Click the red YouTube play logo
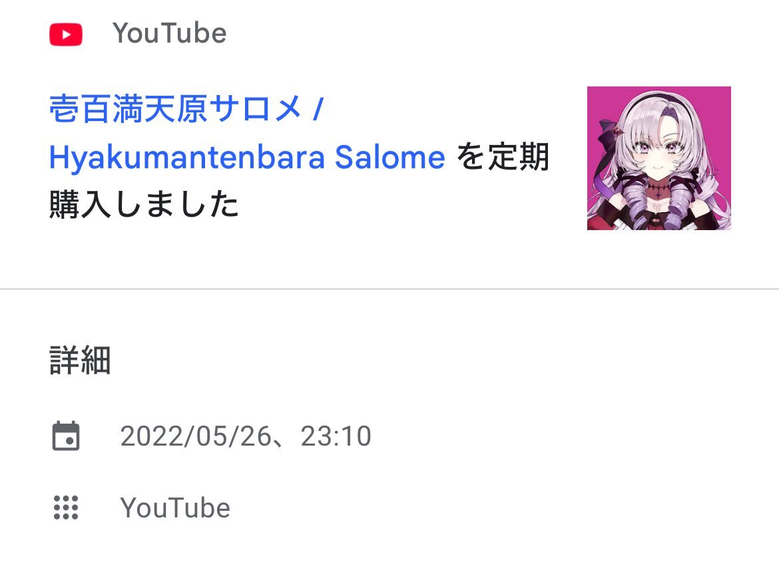This screenshot has width=779, height=564. 65,35
